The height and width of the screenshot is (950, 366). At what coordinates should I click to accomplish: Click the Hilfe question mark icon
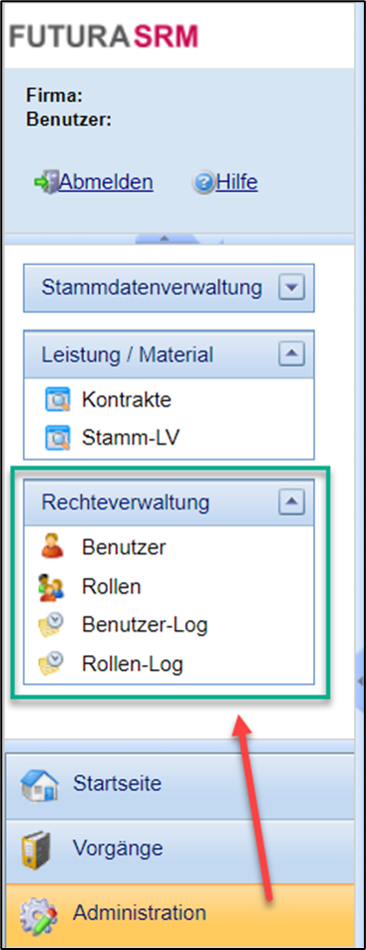pos(205,183)
